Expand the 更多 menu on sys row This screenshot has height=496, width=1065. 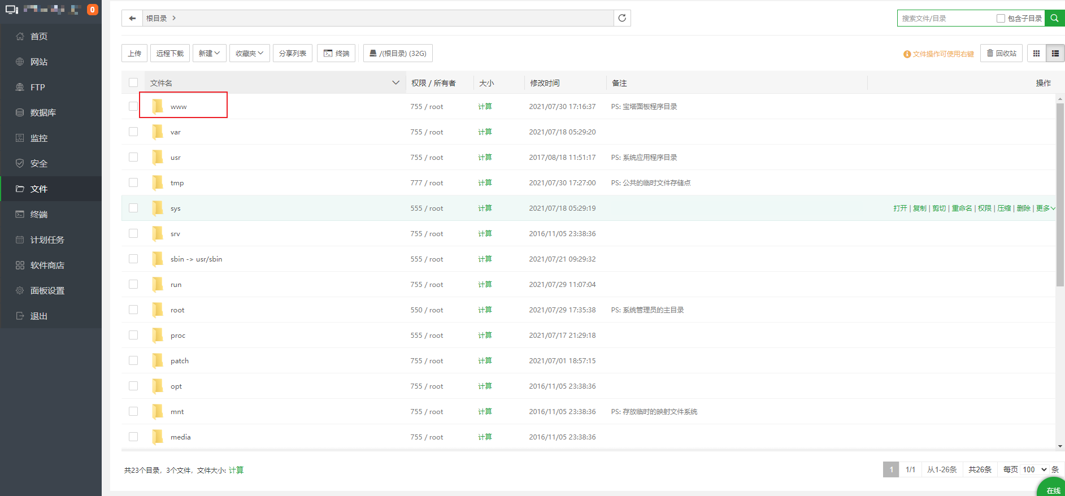tap(1045, 208)
